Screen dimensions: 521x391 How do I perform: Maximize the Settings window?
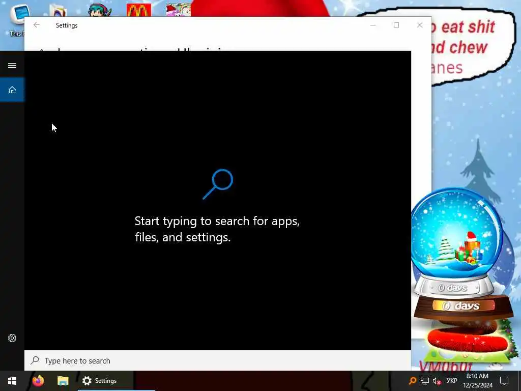(396, 25)
